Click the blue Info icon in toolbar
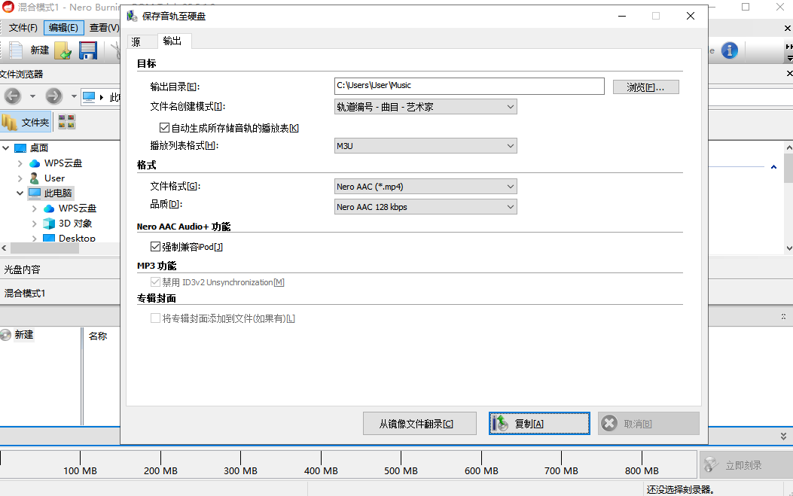This screenshot has height=496, width=793. point(729,50)
